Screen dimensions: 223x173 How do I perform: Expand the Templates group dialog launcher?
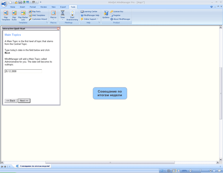click(47, 23)
